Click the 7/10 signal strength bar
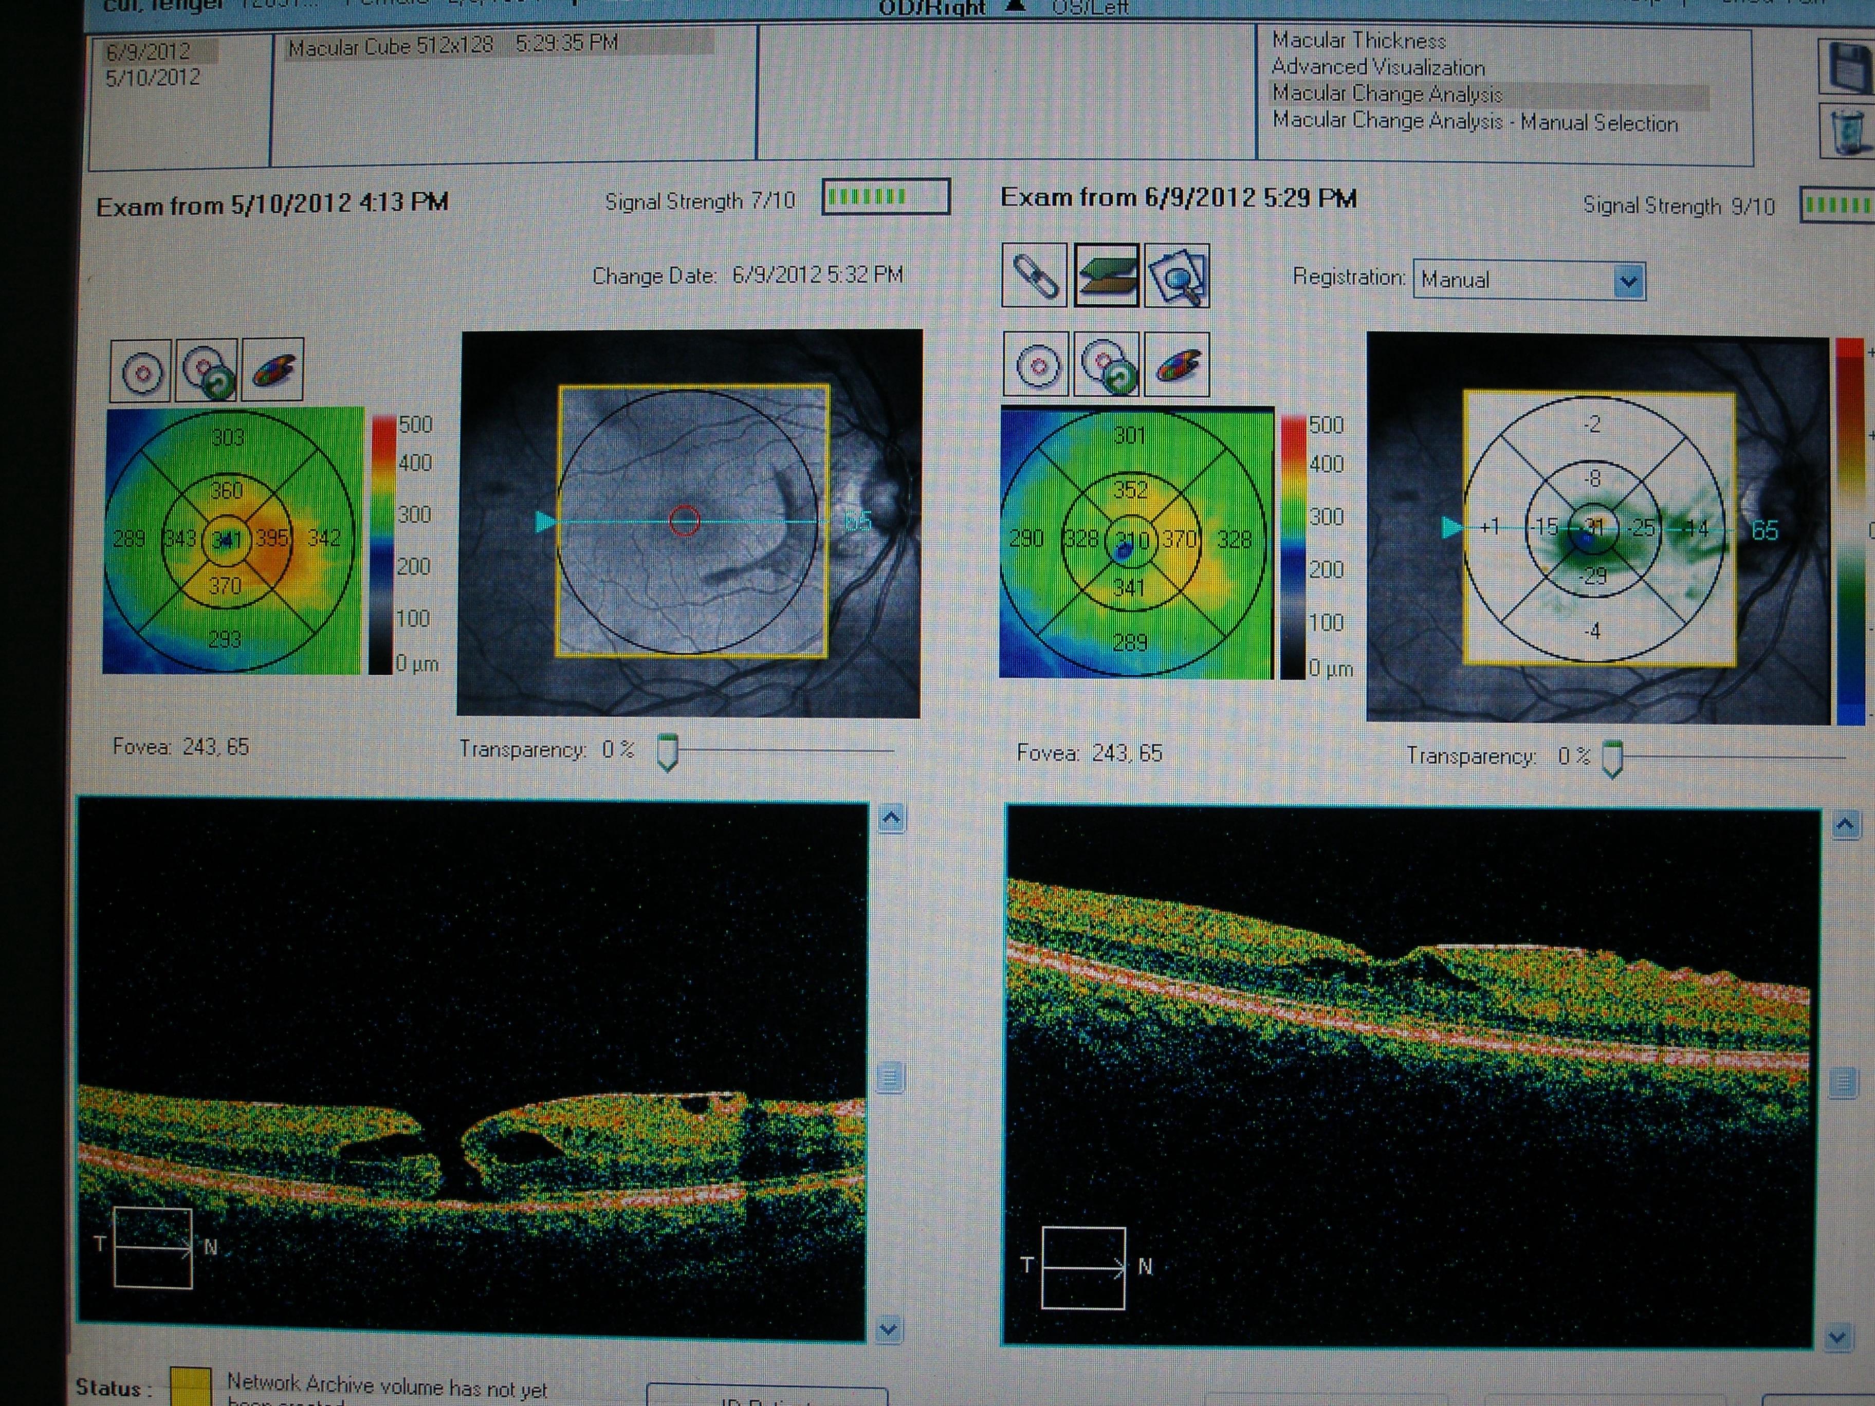Viewport: 1875px width, 1406px height. coord(886,197)
